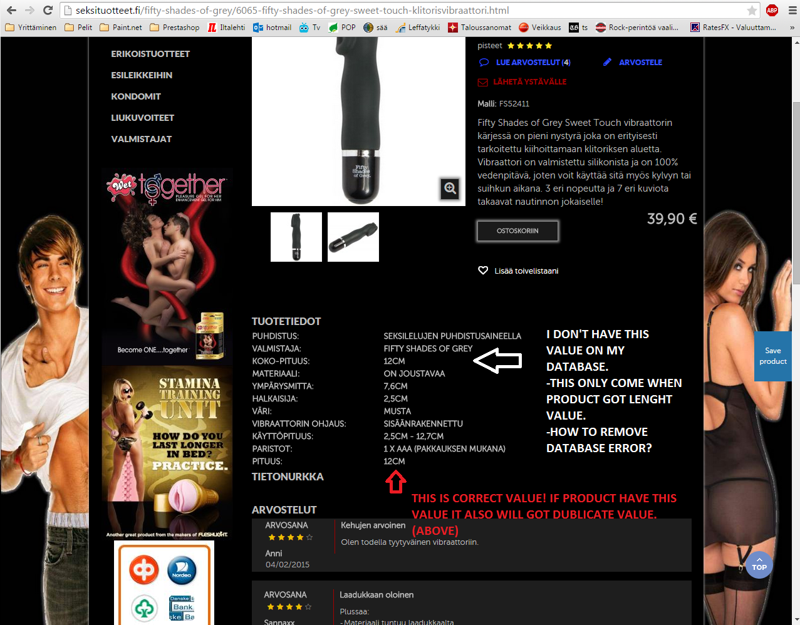Open the Pelit bookmark folder
The image size is (800, 625).
point(78,28)
